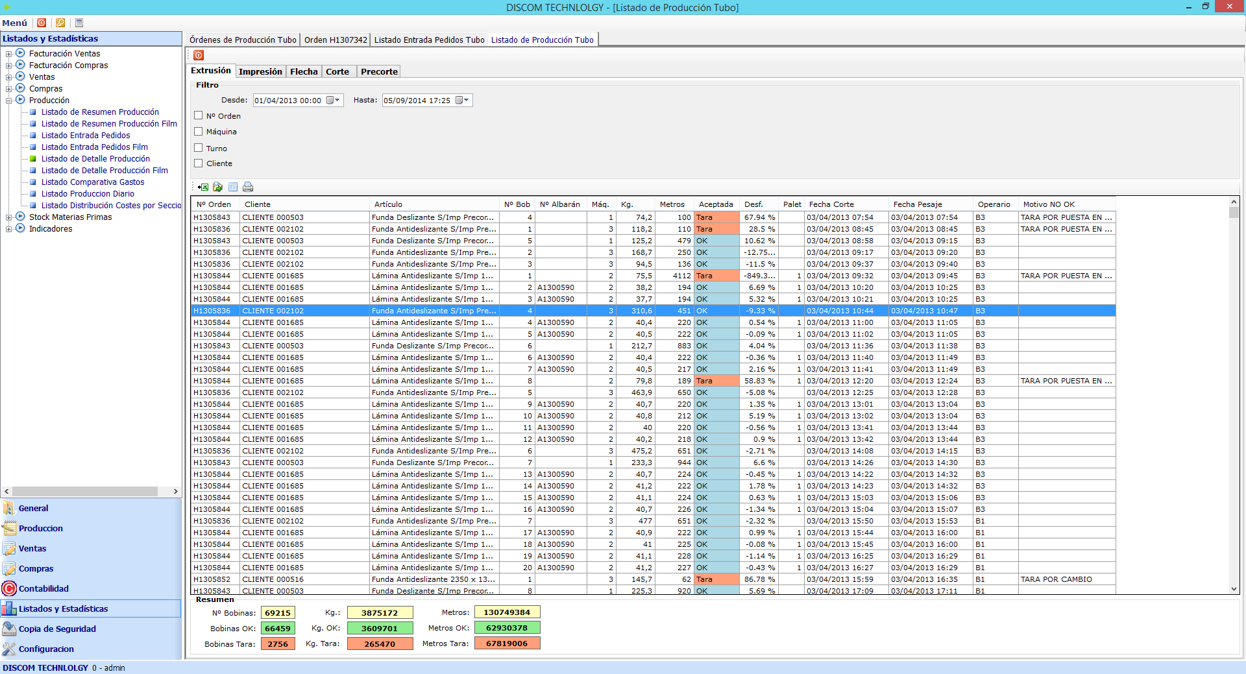Switch to the Impresión tab
The width and height of the screenshot is (1246, 674).
[260, 72]
